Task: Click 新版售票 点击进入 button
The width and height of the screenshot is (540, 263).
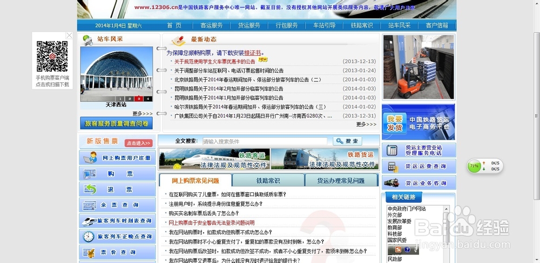Action: coord(138,143)
